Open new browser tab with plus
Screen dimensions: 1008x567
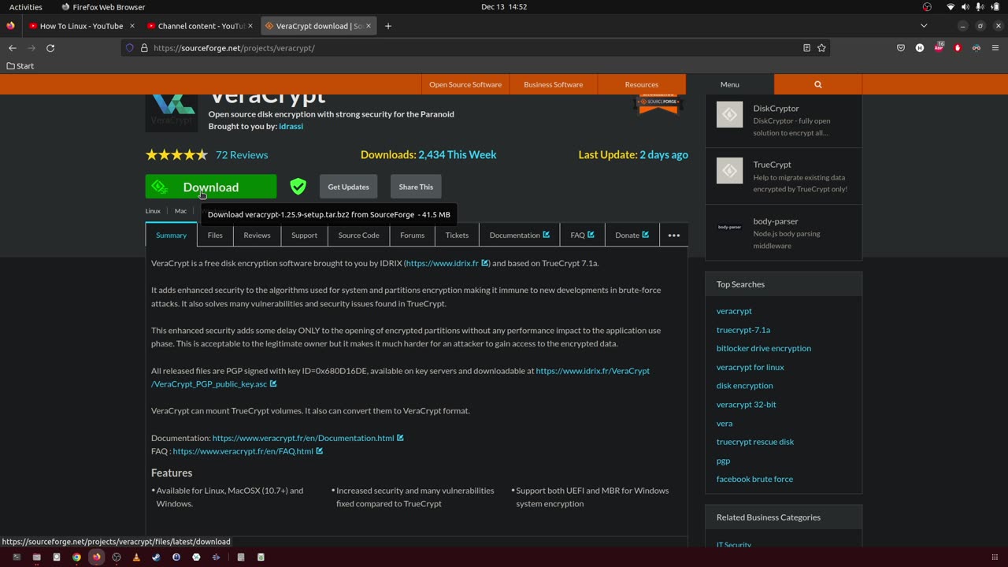(387, 26)
